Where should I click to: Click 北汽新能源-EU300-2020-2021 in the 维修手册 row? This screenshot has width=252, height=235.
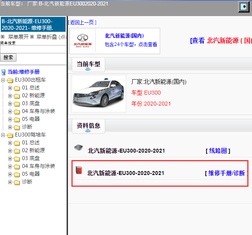(126, 173)
